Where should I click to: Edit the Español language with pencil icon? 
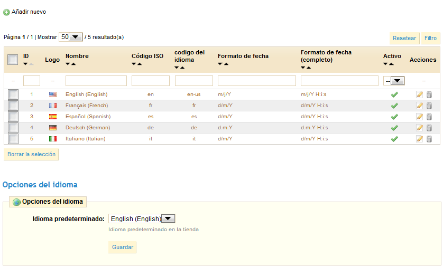(x=420, y=117)
